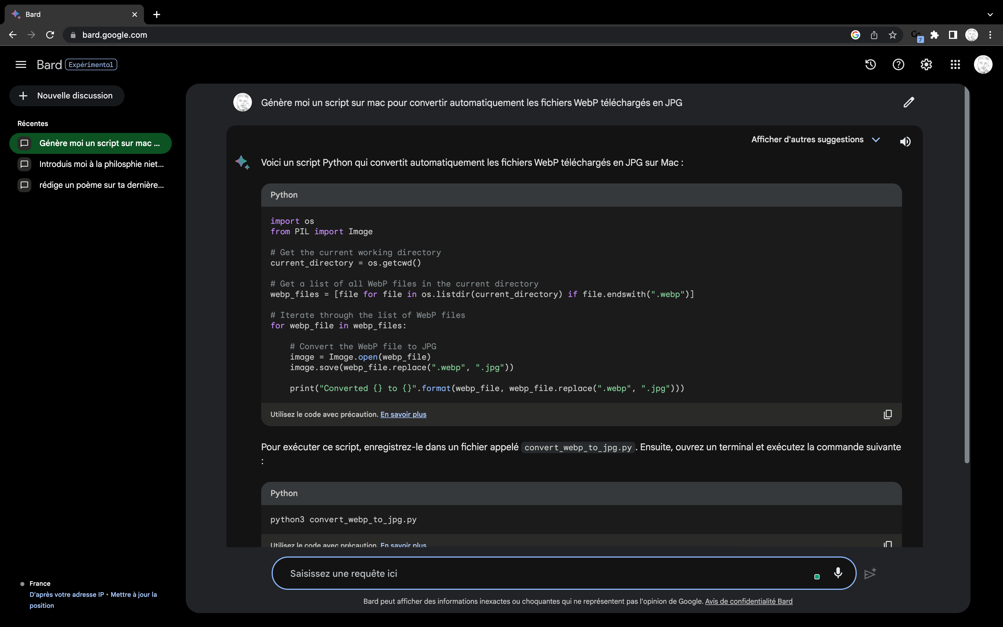Click the help question mark icon
1003x627 pixels.
[898, 64]
